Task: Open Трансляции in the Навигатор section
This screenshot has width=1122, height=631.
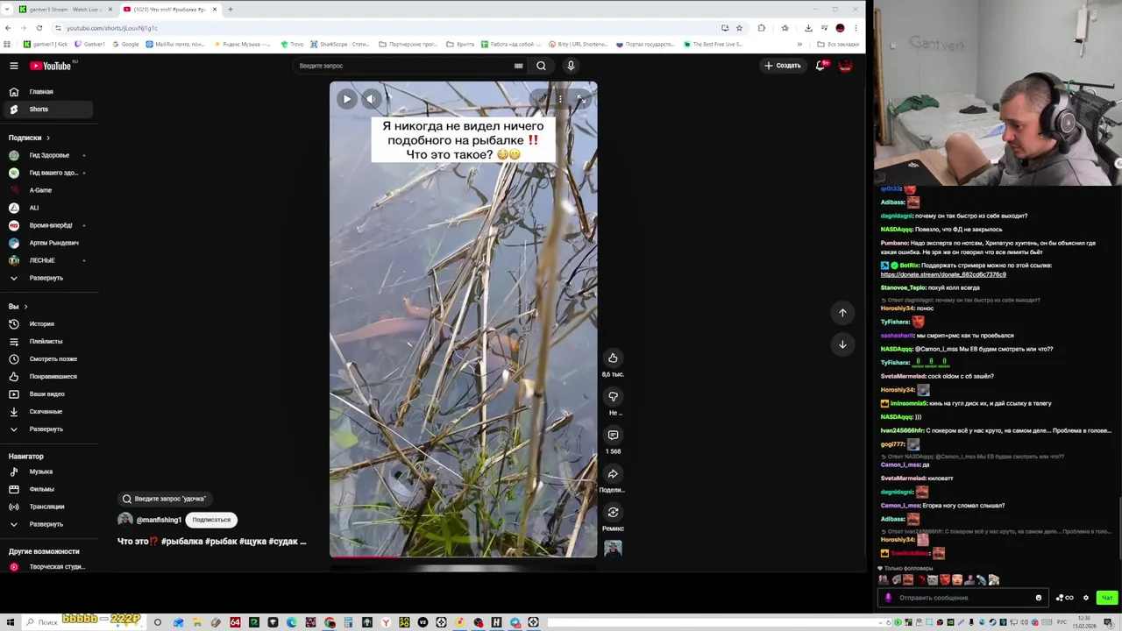Action: coord(48,507)
